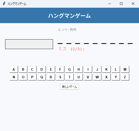139x131 pixels.
Task: Maximize the ハングマンゲーム window
Action: point(121,4)
